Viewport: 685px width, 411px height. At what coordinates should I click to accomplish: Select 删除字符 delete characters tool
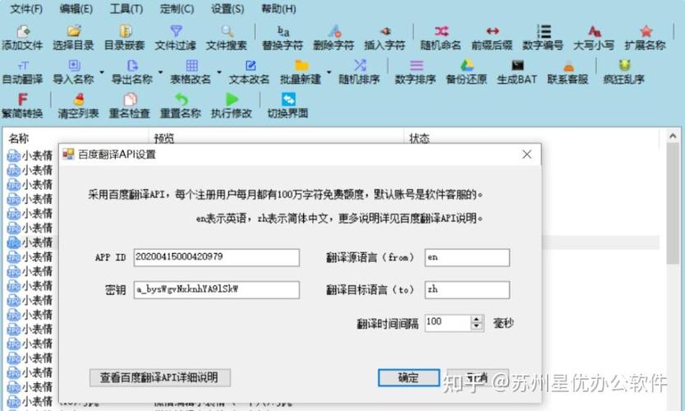[333, 38]
